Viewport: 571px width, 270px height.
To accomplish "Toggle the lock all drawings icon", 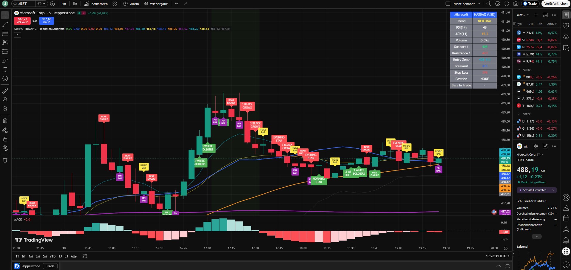I will [5, 139].
